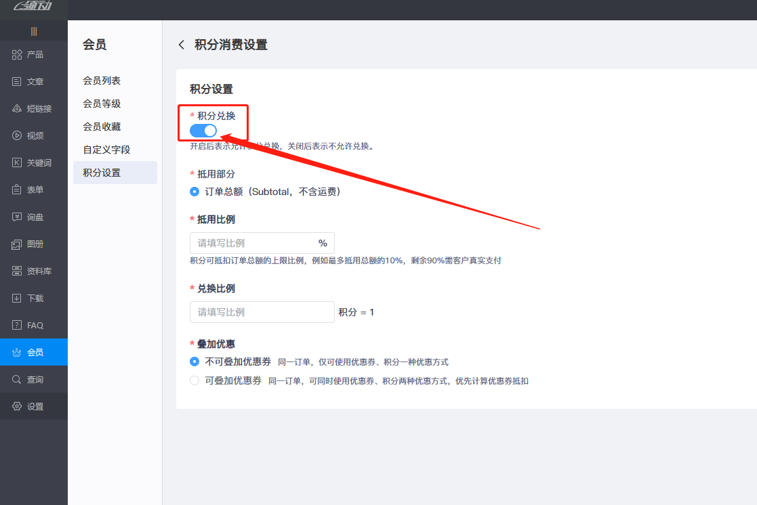Click the 视频 sidebar icon
Image resolution: width=757 pixels, height=505 pixels.
[x=34, y=135]
